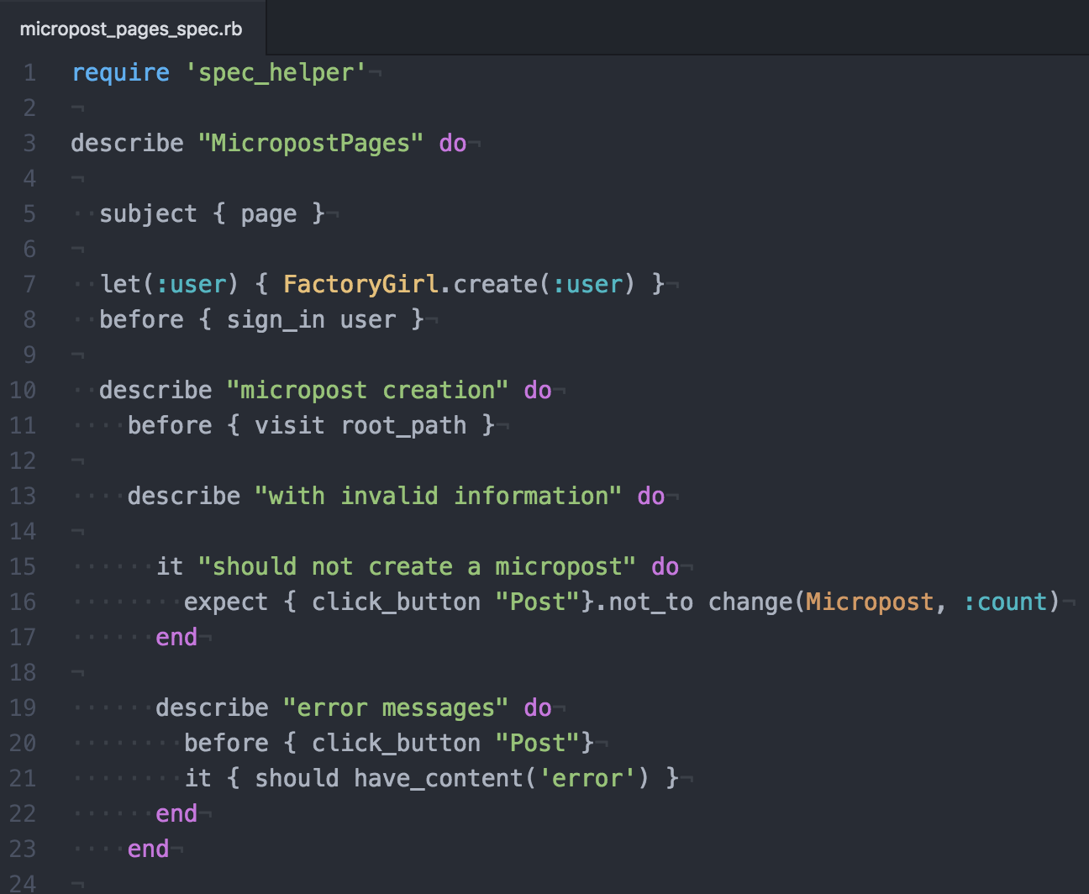Click line number 1 in the gutter

coord(29,73)
